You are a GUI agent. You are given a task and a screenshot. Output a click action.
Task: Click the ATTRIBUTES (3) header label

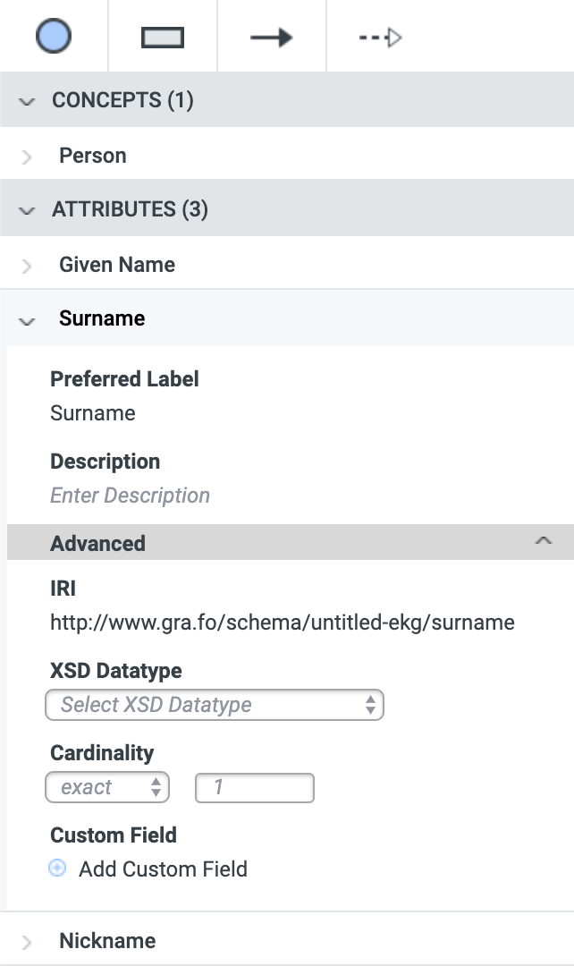point(130,209)
